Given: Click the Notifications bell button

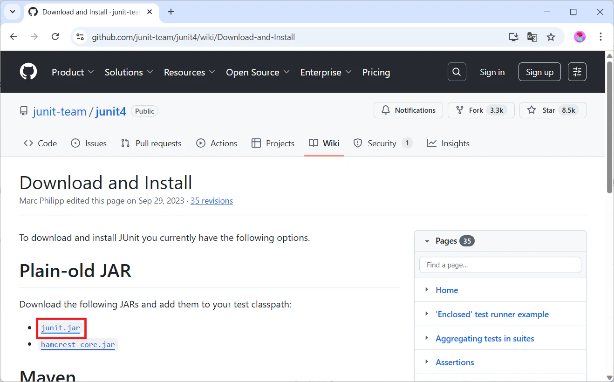Looking at the screenshot, I should pyautogui.click(x=408, y=110).
